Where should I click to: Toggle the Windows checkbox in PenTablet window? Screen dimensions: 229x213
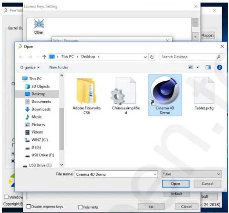coord(6,197)
